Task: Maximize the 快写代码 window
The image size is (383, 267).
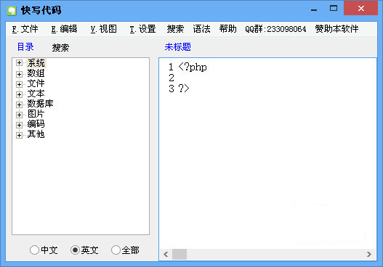Action: coord(334,9)
